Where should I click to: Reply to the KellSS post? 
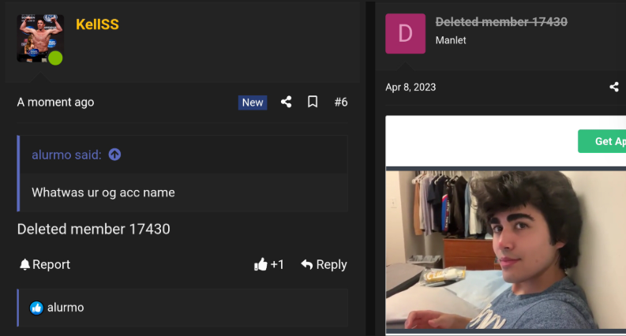[324, 264]
